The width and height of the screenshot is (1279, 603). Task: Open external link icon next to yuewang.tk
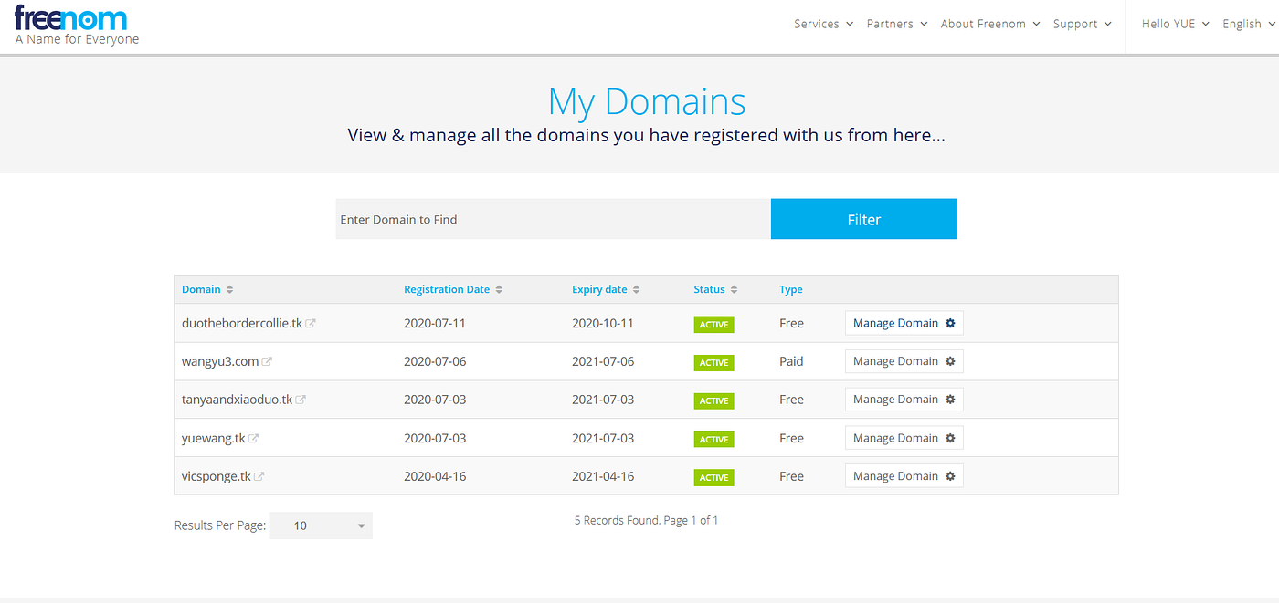(253, 439)
